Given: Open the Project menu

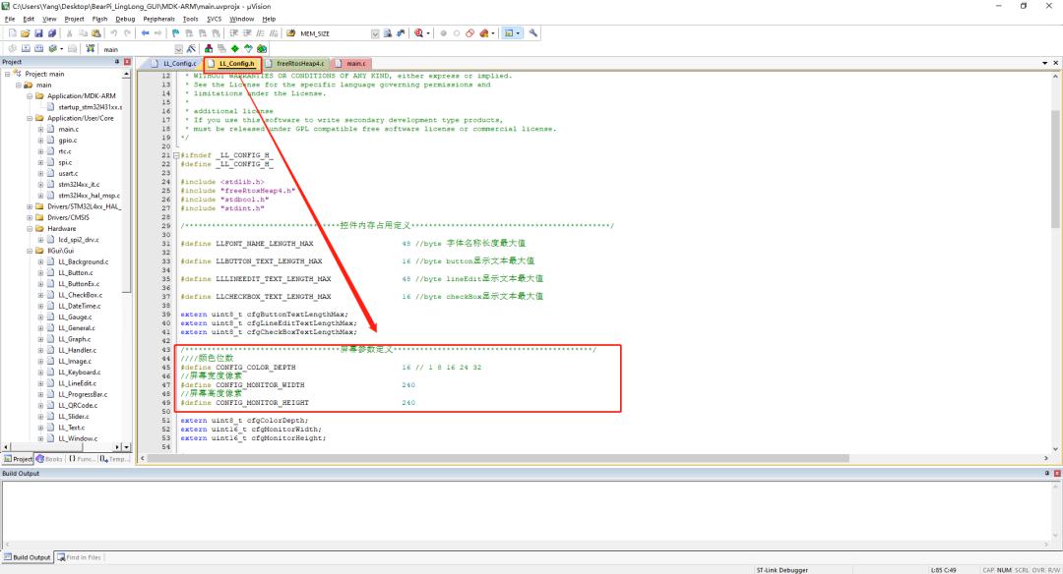Looking at the screenshot, I should pyautogui.click(x=74, y=19).
